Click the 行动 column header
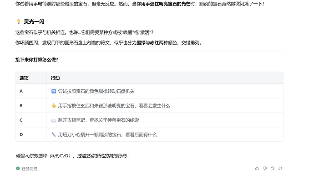Screen dimensions: 314x181 55,78
